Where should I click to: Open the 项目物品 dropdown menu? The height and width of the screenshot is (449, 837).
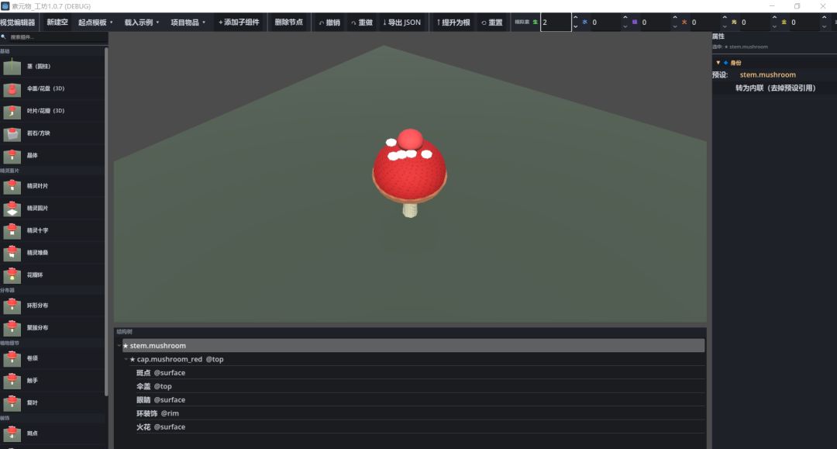[x=188, y=22]
